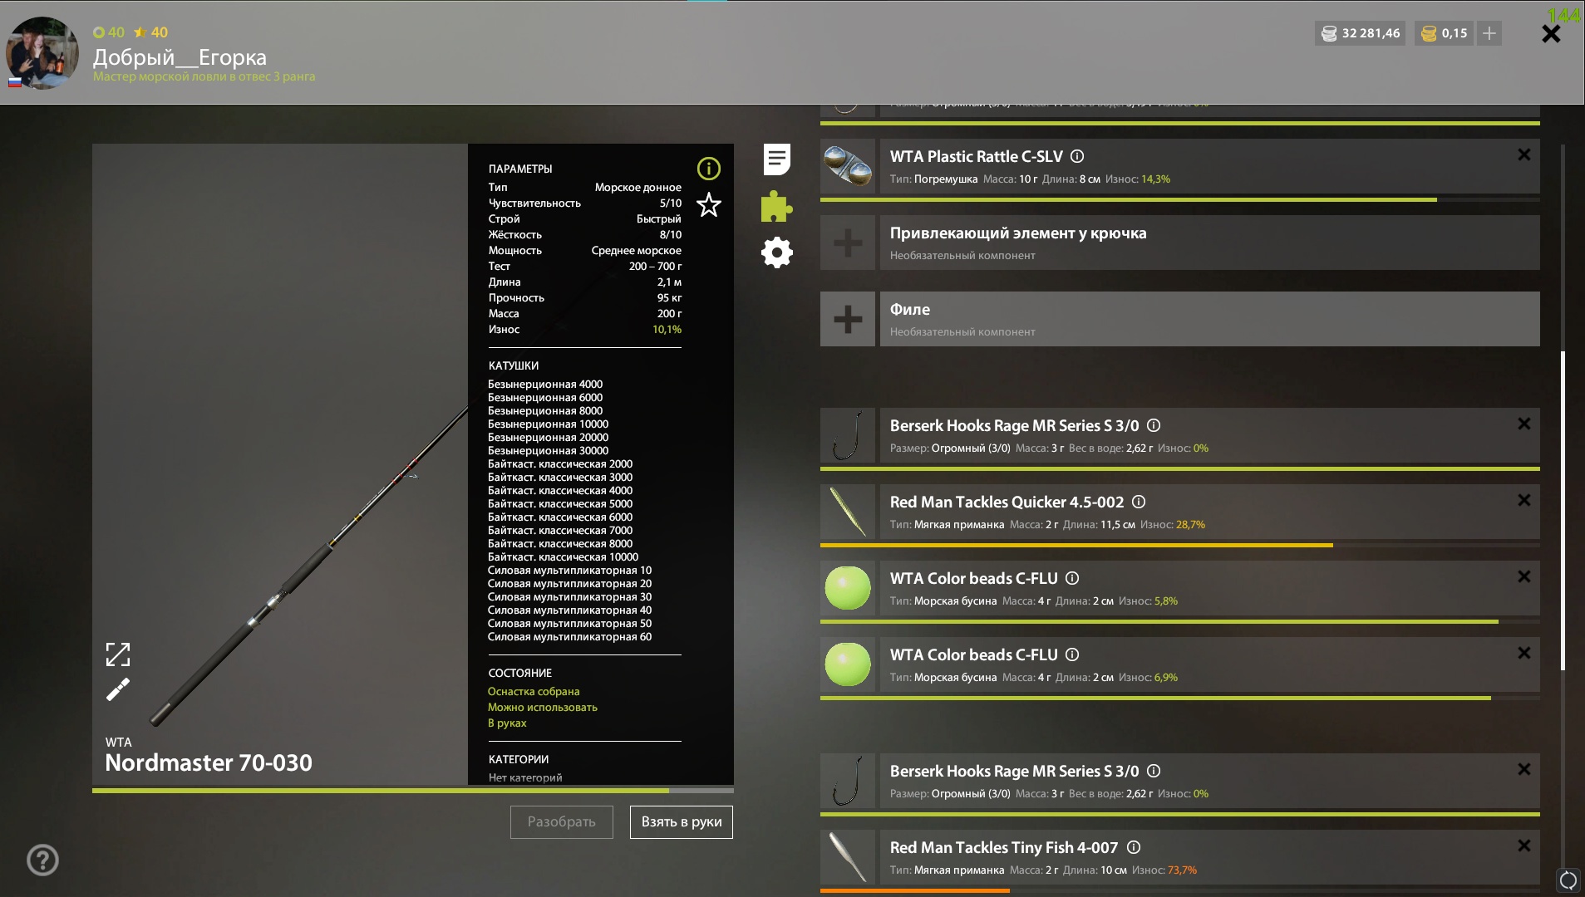Click Байткаст. классическая 10000 row
The height and width of the screenshot is (897, 1585).
563,557
